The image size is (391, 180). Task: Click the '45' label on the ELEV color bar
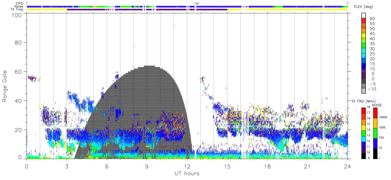click(x=373, y=33)
